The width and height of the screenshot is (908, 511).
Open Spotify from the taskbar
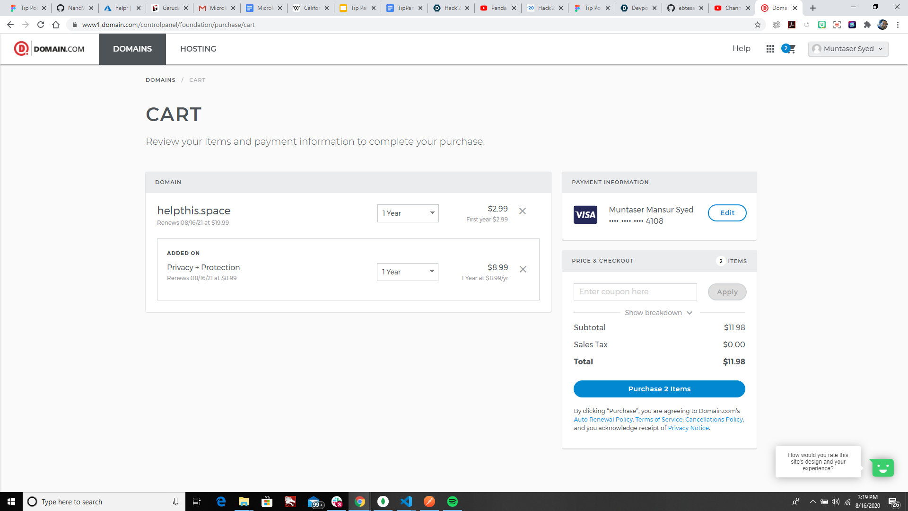pos(452,502)
